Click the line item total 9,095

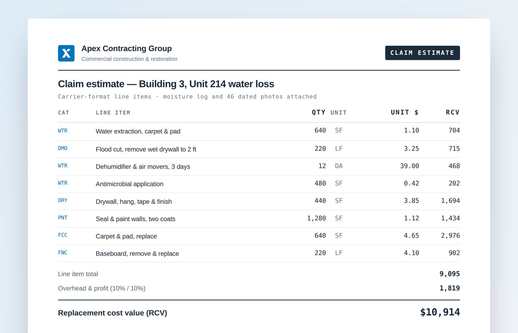[x=449, y=274]
